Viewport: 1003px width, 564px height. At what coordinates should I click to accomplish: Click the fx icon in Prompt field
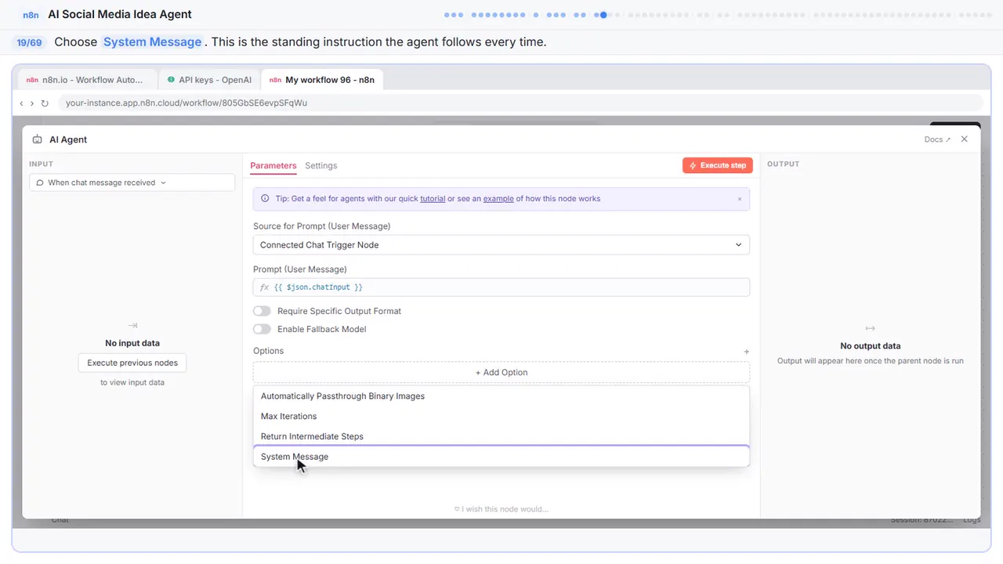coord(264,287)
